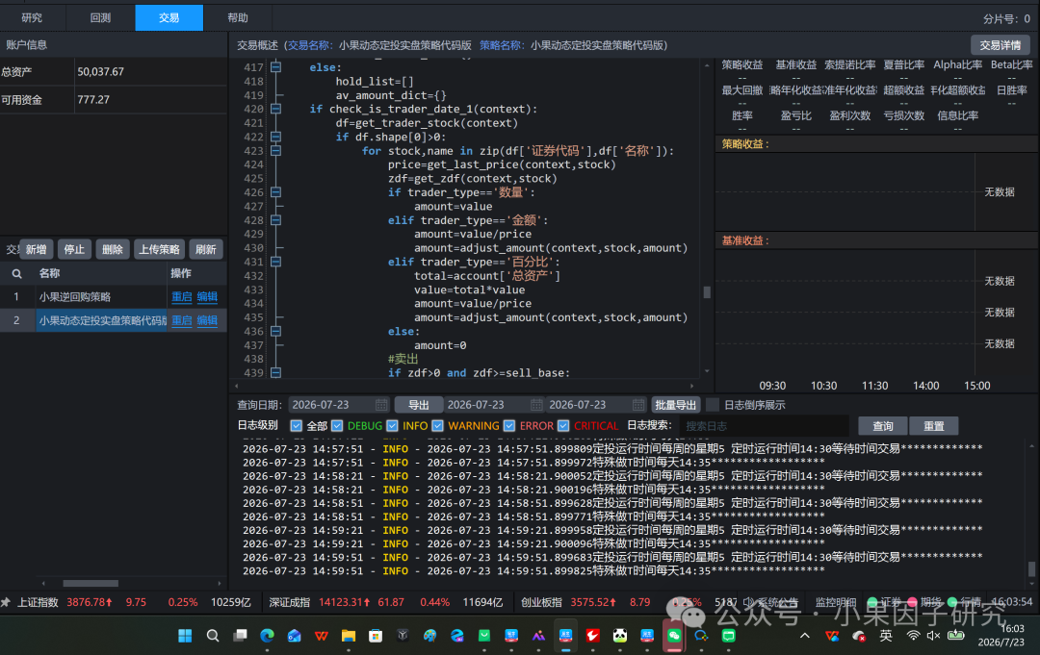Show hidden system tray icons chevron
Image resolution: width=1040 pixels, height=655 pixels.
[804, 636]
